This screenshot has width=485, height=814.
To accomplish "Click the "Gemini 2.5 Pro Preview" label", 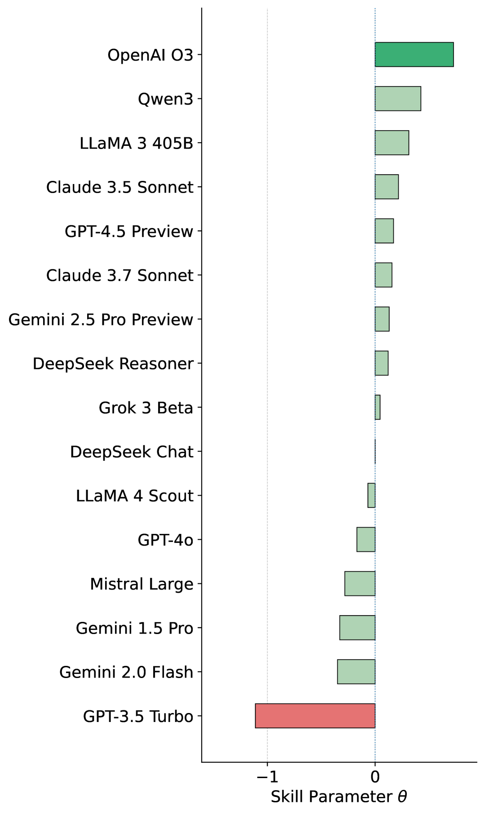I will click(101, 319).
